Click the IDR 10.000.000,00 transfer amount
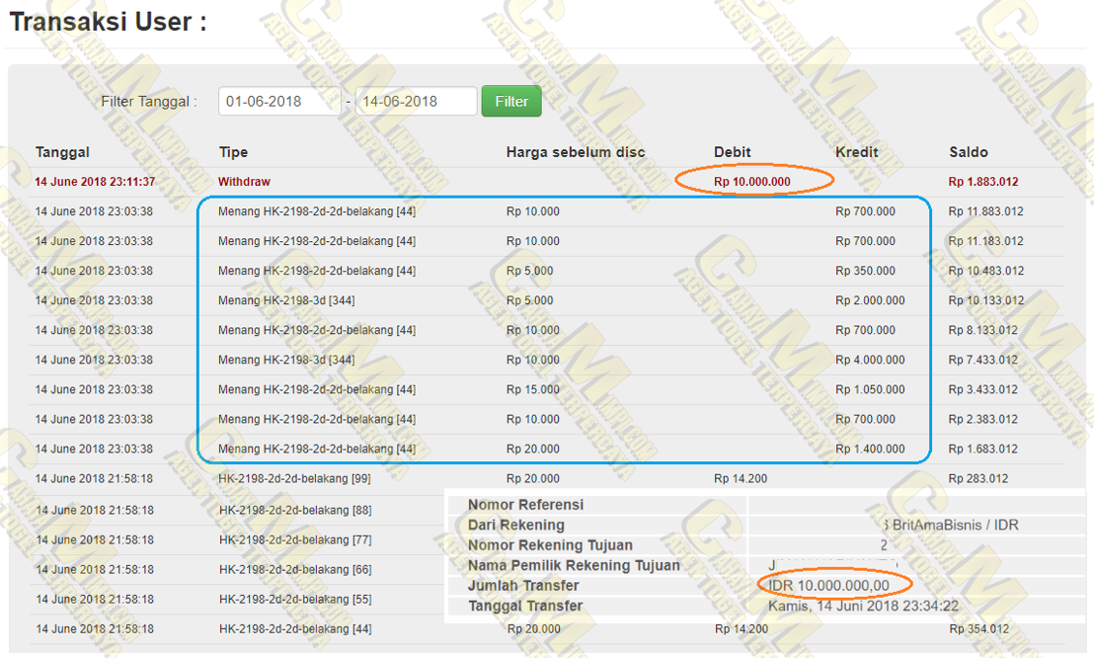Image resolution: width=1094 pixels, height=658 pixels. pos(827,586)
